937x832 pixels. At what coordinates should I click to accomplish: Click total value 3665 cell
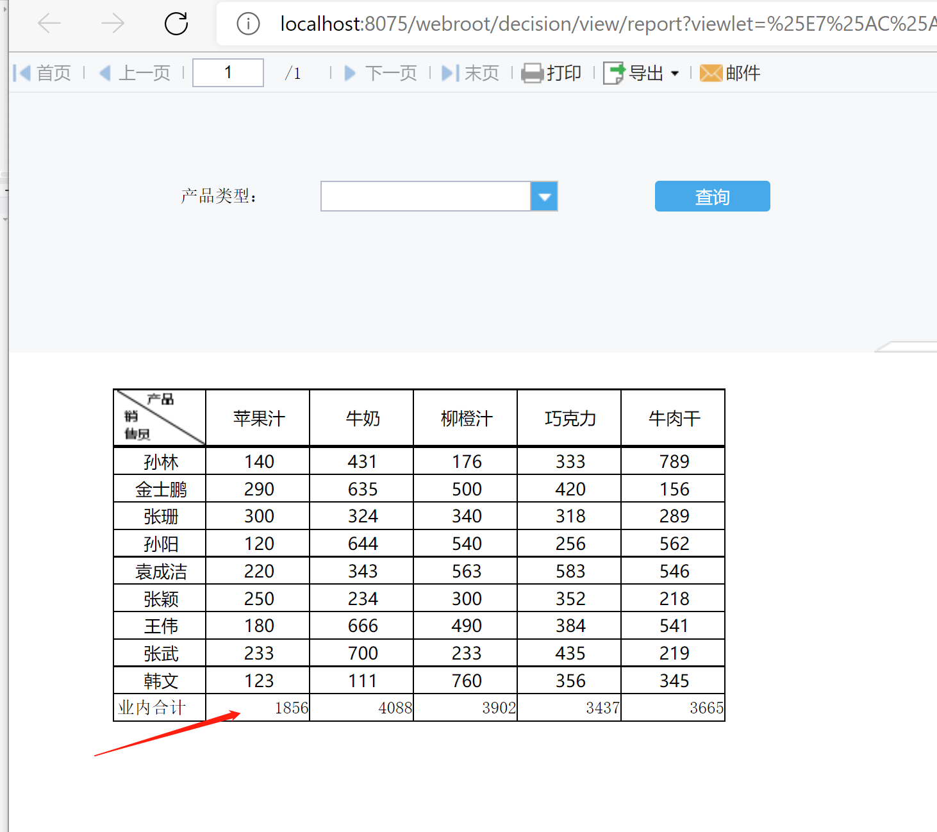point(673,708)
